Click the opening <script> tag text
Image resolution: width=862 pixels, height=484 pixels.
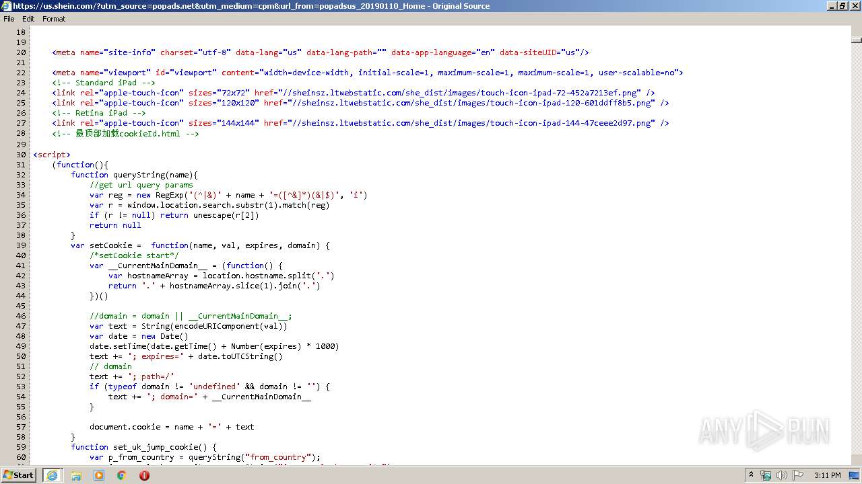point(52,155)
